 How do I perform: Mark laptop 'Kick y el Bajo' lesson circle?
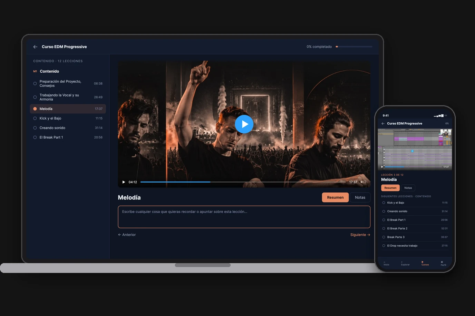tap(35, 118)
